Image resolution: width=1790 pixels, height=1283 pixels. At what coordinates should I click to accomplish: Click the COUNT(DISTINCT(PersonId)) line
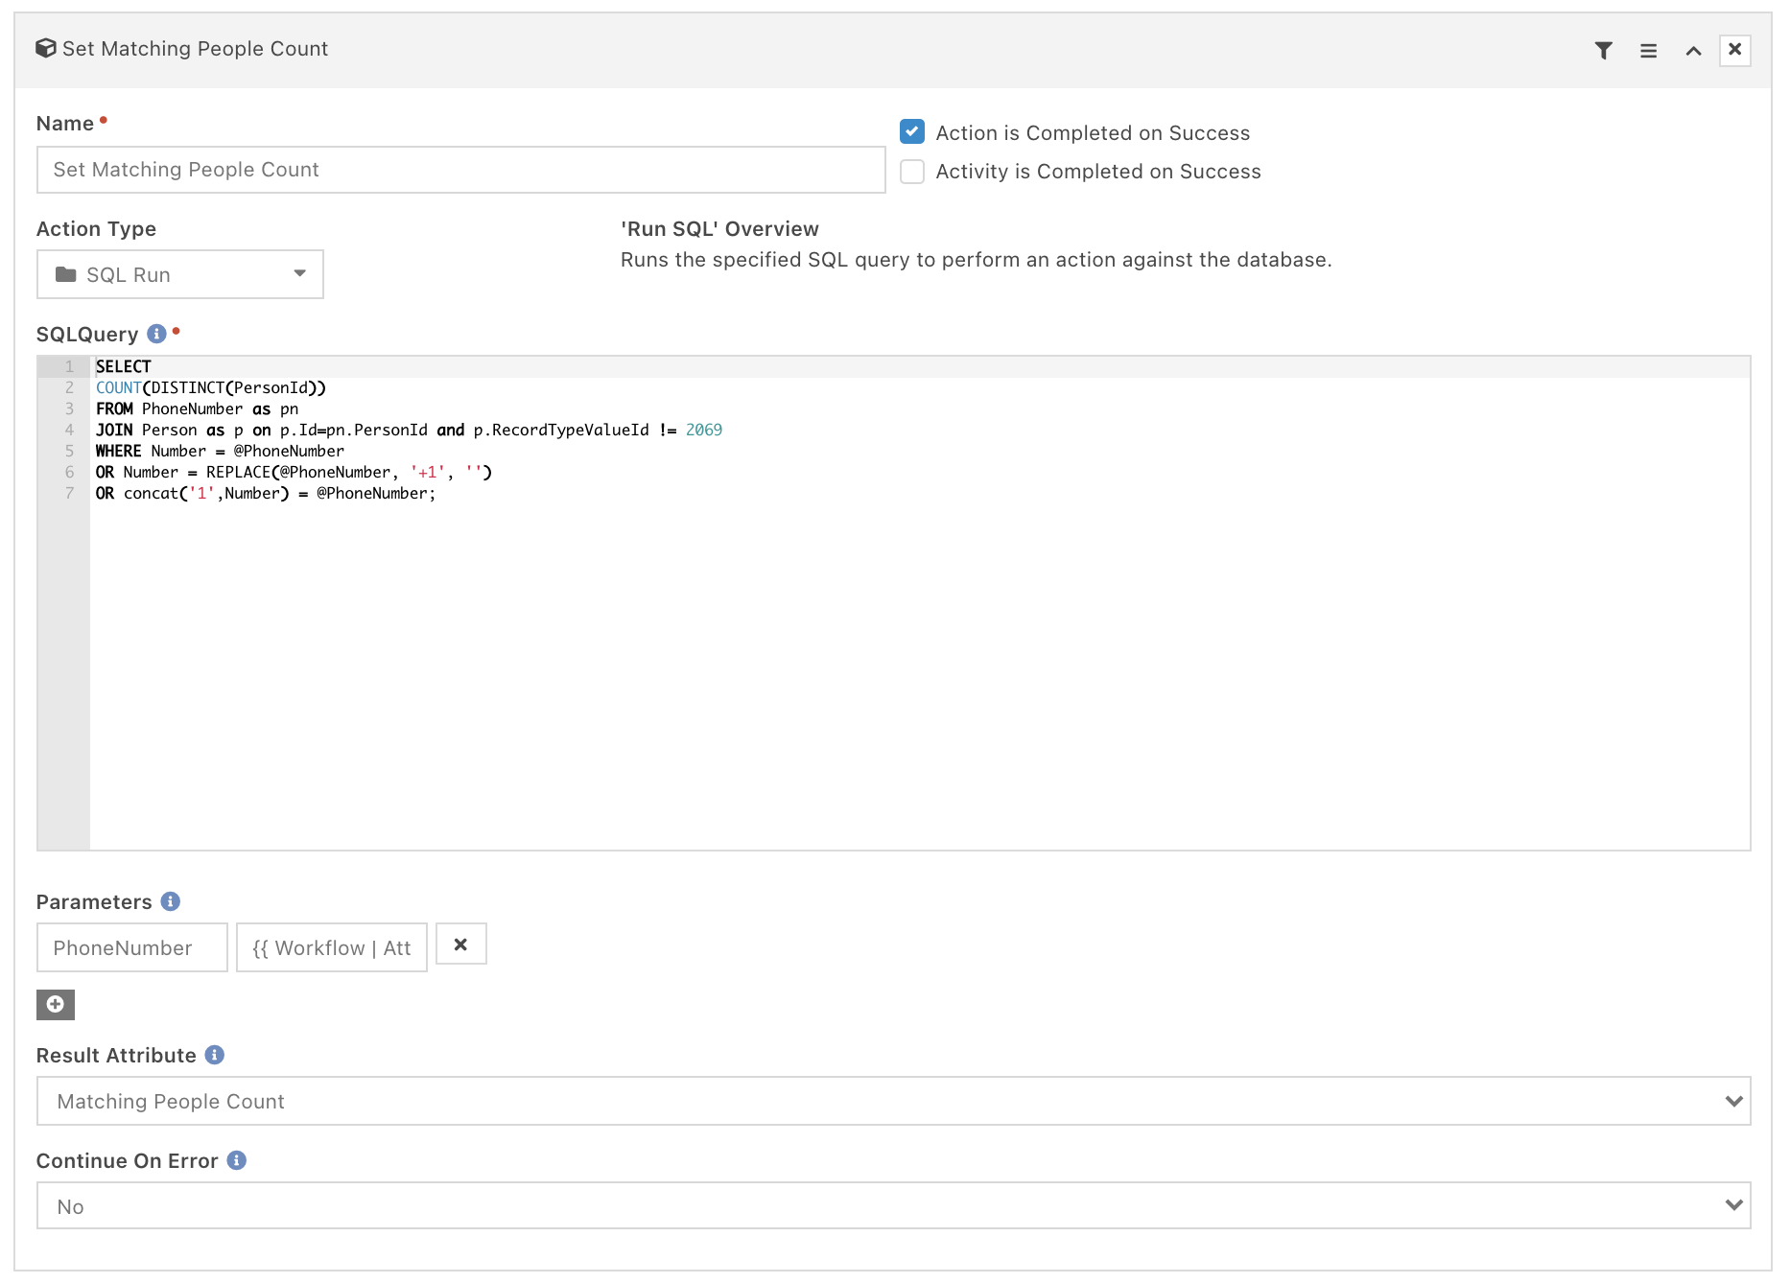tap(210, 387)
